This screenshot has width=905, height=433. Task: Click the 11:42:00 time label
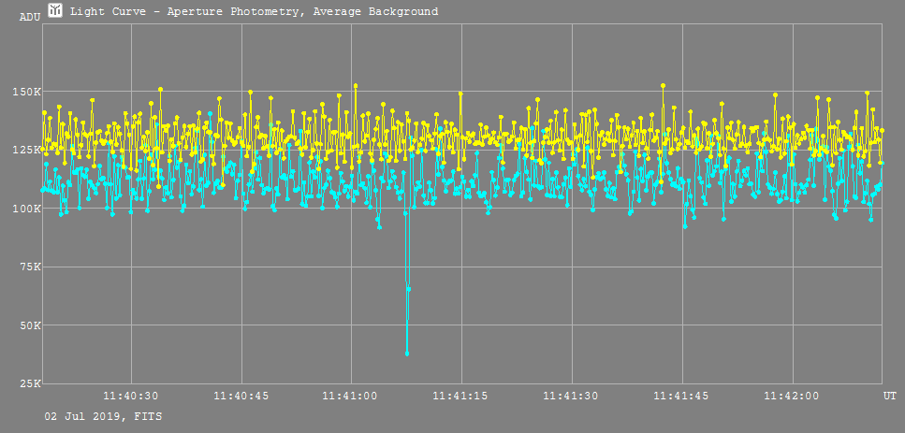[x=792, y=396]
